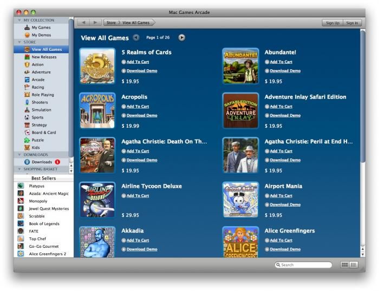
Task: Select the Adventure category icon
Action: [27, 72]
